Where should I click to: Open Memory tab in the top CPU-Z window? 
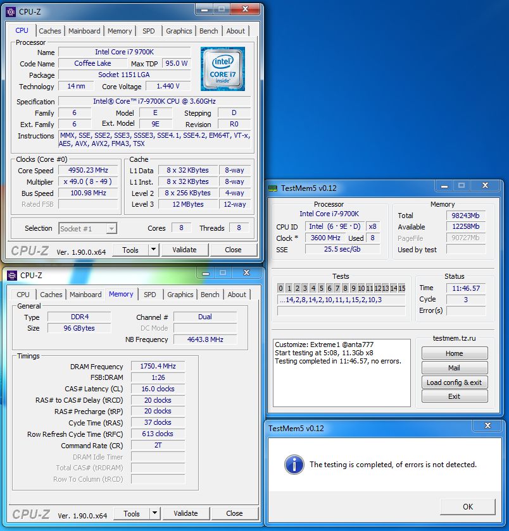120,31
